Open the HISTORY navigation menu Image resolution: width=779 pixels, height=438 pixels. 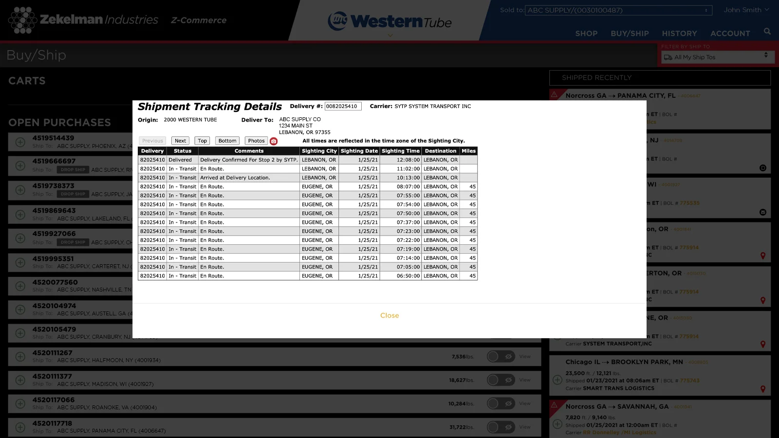[x=679, y=34]
